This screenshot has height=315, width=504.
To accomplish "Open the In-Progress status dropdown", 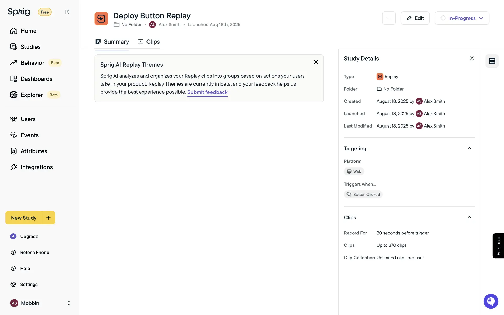I will pyautogui.click(x=462, y=18).
